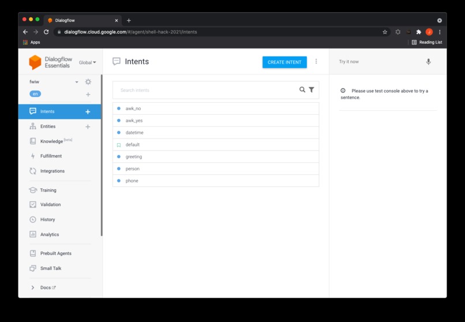This screenshot has width=465, height=322.
Task: Bookmark page with the star icon
Action: click(385, 32)
